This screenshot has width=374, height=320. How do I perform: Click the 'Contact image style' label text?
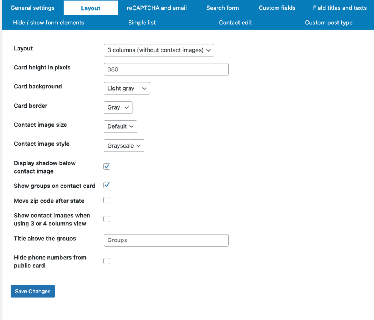point(42,144)
